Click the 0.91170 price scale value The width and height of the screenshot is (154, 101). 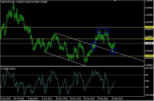pos(149,58)
